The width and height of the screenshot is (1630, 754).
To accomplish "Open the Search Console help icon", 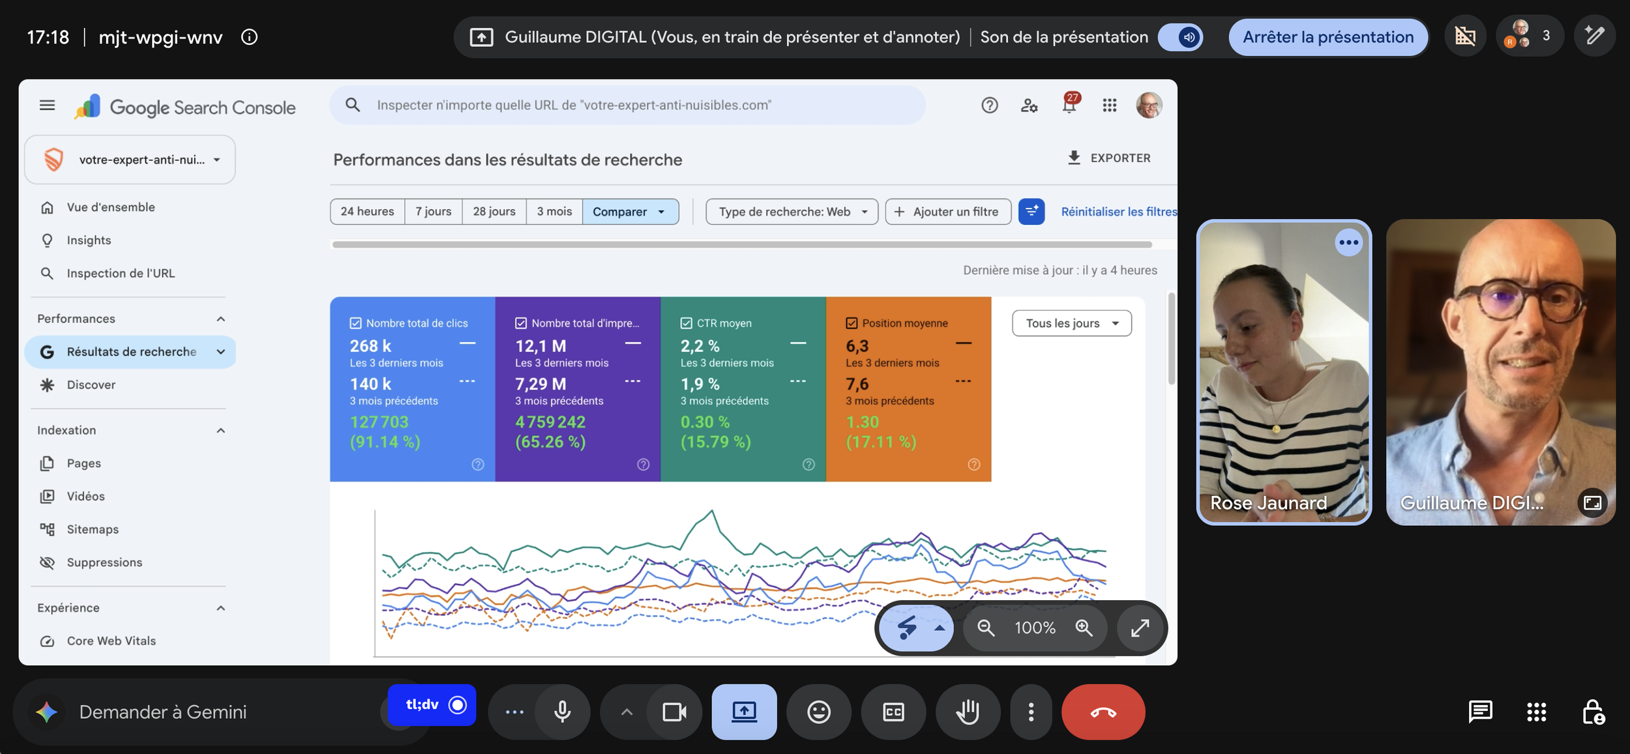I will tap(989, 105).
